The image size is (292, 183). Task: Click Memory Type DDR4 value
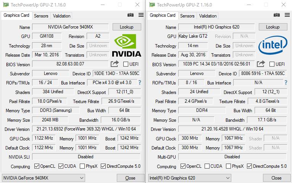202,110
